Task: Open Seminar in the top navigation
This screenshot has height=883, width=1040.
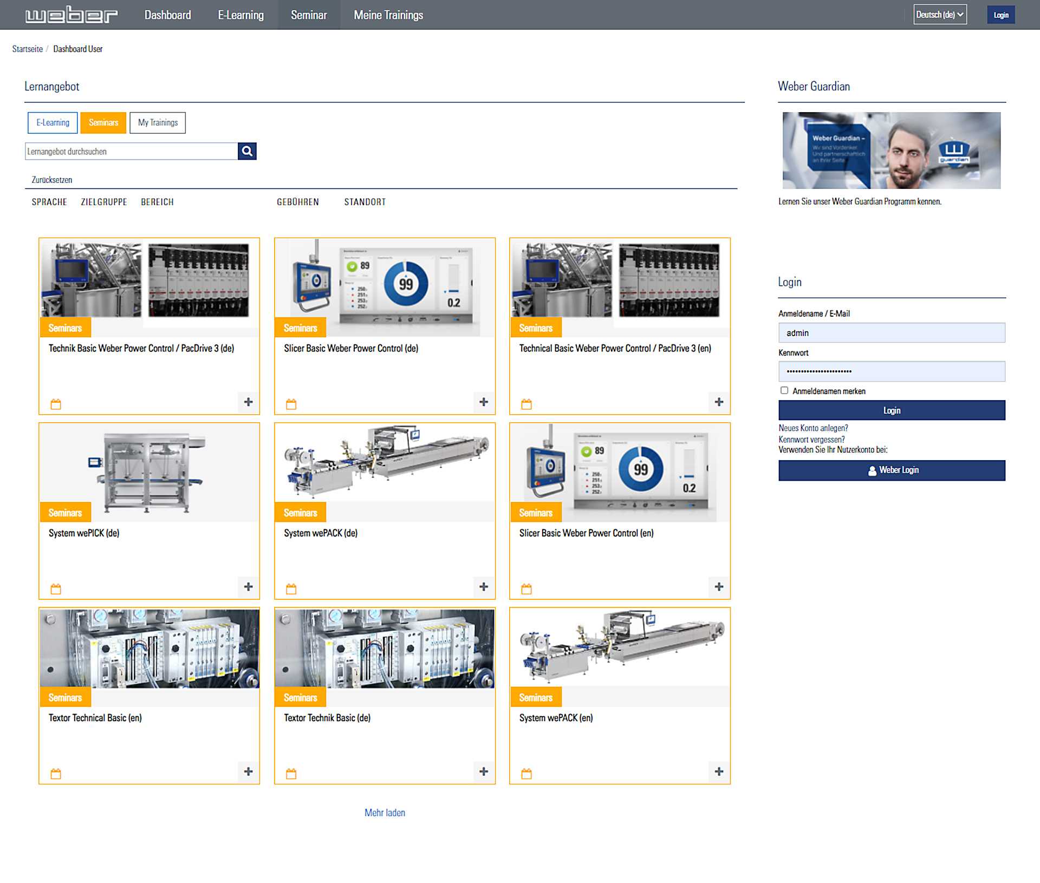Action: [309, 15]
